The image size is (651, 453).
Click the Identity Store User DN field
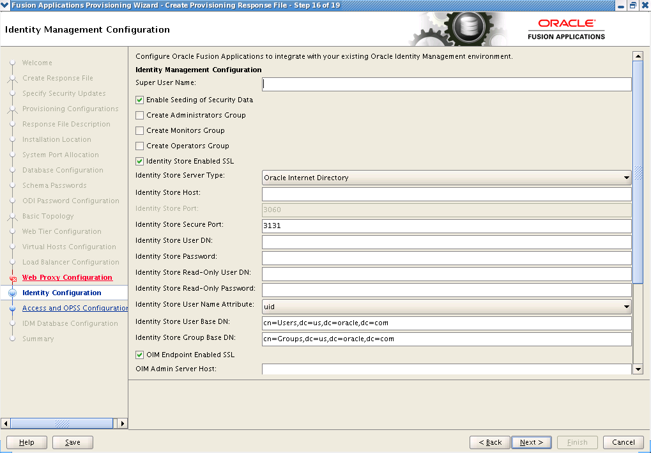[447, 242]
